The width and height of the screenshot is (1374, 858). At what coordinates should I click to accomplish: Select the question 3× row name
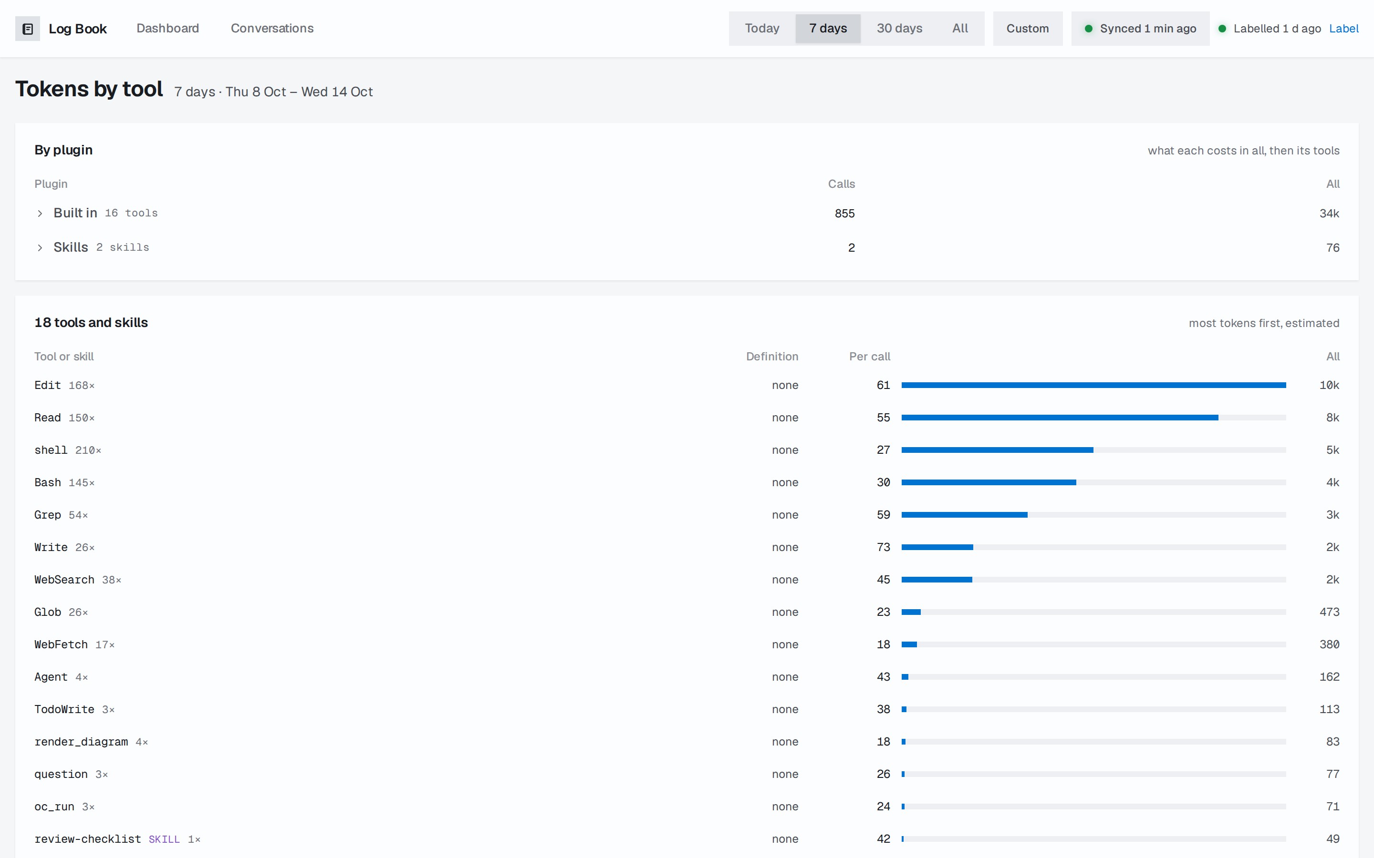(71, 774)
